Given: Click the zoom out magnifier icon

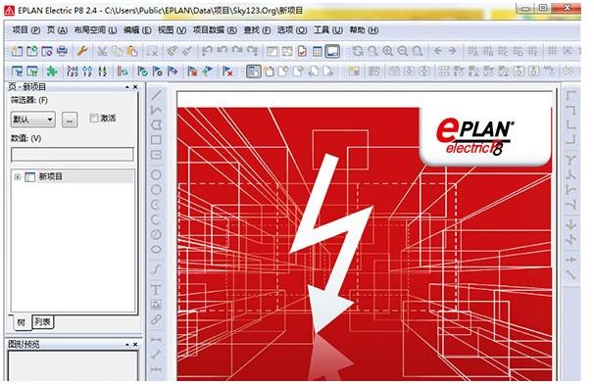Looking at the screenshot, I should click(x=403, y=51).
